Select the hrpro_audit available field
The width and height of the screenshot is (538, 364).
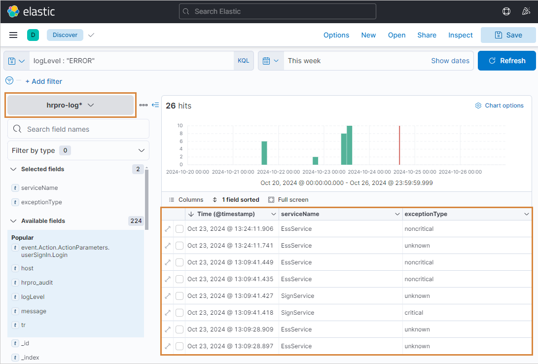(x=37, y=282)
